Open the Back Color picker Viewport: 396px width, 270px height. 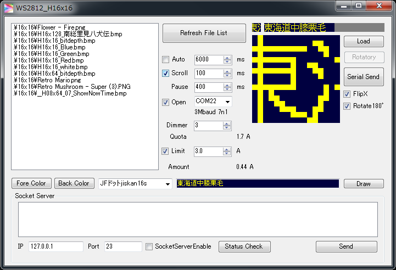[x=74, y=183]
